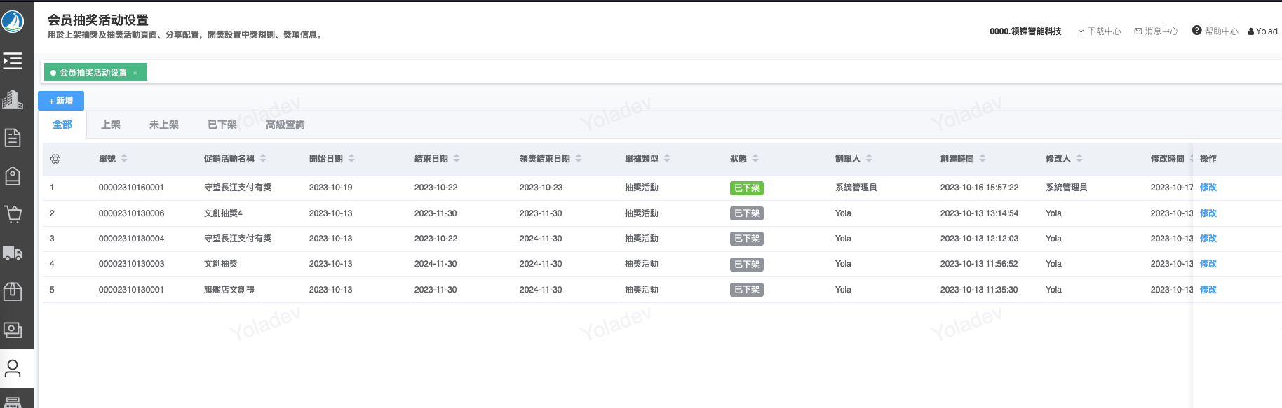Select activity name 文創抽獎
This screenshot has height=408, width=1282.
tap(221, 264)
